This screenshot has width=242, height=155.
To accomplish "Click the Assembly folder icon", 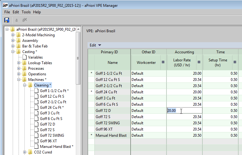I will pos(19,41).
